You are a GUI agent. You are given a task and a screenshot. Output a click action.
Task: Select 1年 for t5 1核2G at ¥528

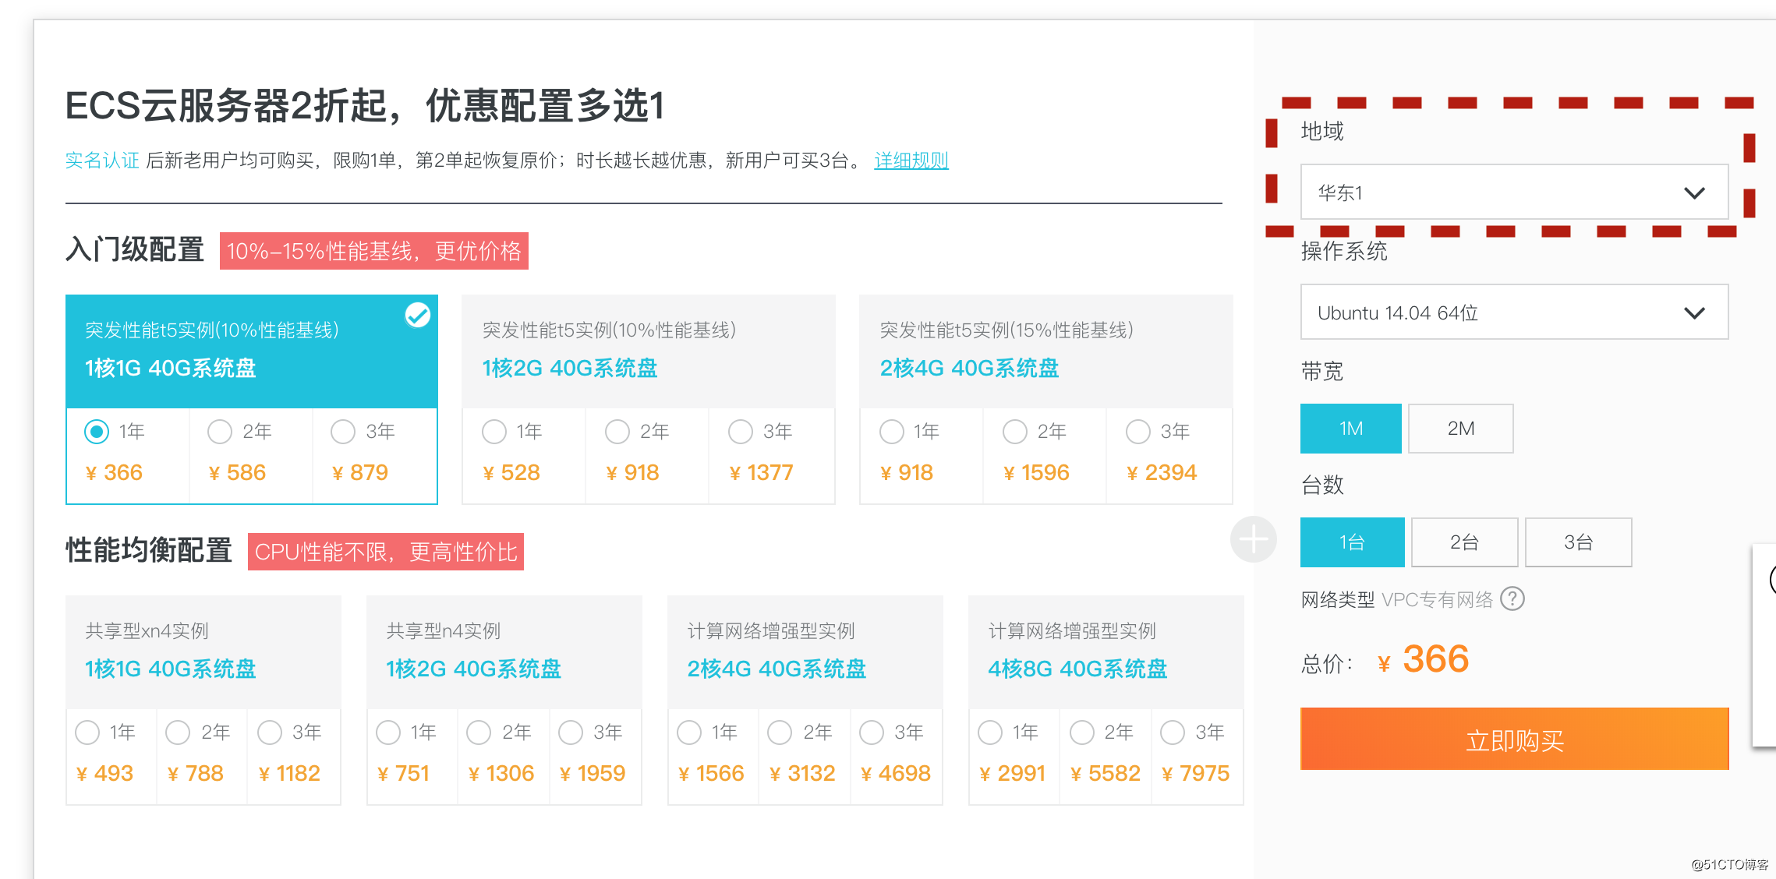[x=494, y=432]
